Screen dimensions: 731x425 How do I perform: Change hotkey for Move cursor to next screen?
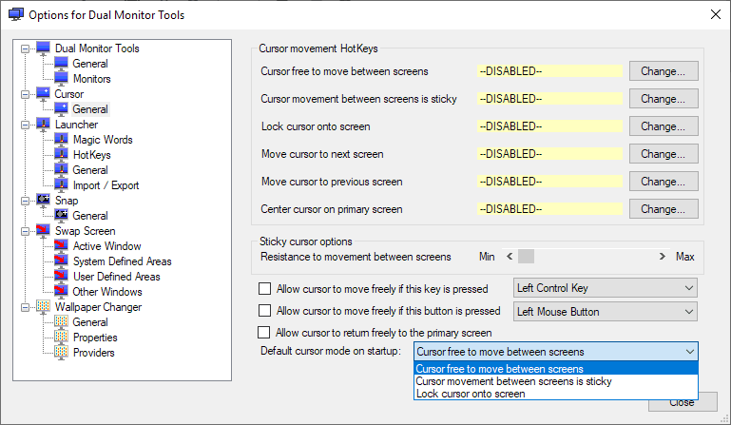pos(664,153)
